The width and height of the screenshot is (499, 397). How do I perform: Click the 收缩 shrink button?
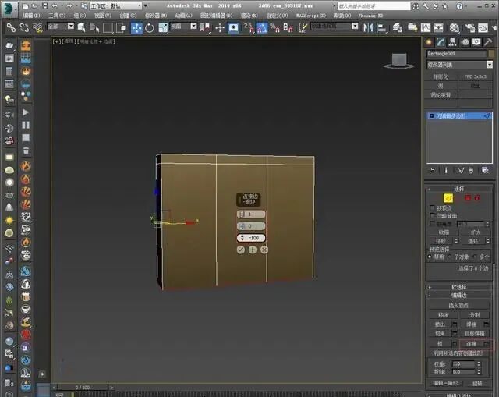(444, 232)
